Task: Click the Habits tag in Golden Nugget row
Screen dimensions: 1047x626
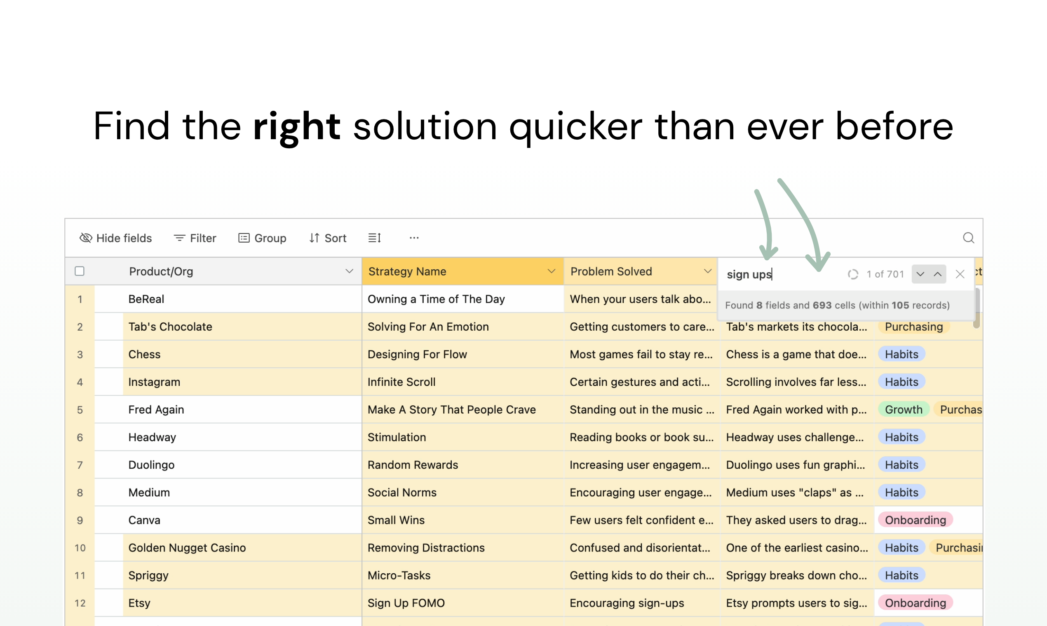Action: [x=901, y=547]
